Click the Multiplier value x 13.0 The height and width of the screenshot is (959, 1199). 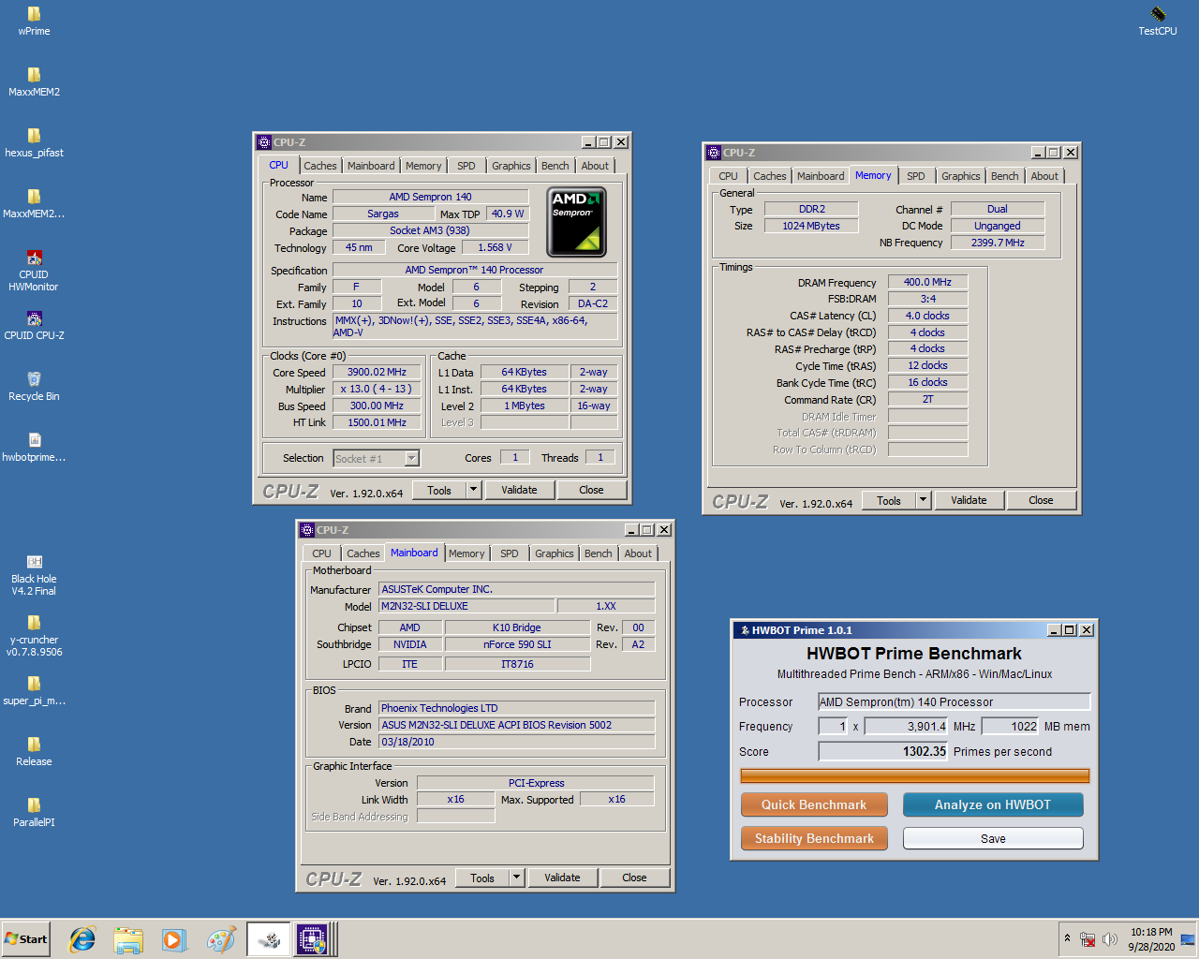click(x=377, y=389)
